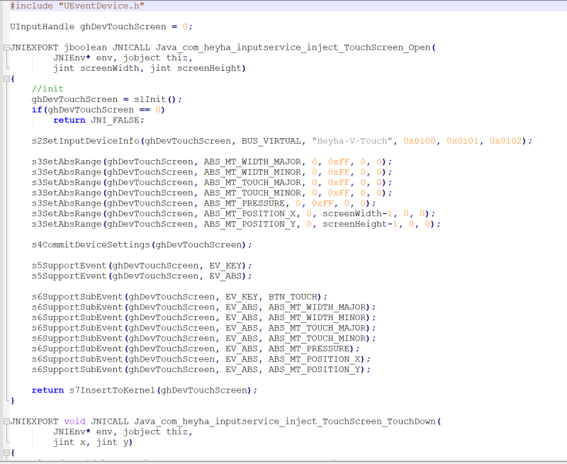This screenshot has width=567, height=464.
Task: Click ABS_MT_WIDTH_MINOR in the s3SetAbsRange call
Action: [252, 172]
